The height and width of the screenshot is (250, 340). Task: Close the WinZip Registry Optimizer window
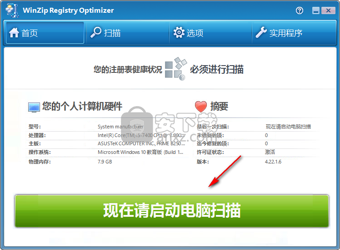[328, 10]
